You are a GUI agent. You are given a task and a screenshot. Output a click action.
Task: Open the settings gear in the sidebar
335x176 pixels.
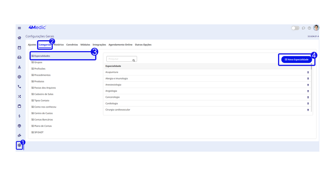[19, 145]
